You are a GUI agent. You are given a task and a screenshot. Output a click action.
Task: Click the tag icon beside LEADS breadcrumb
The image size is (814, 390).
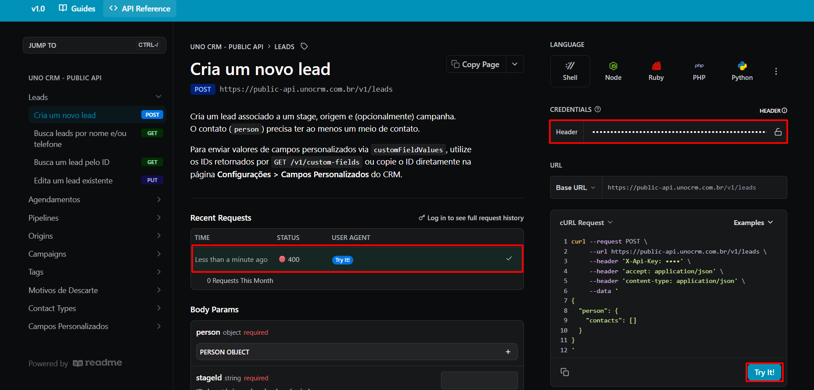tap(304, 47)
